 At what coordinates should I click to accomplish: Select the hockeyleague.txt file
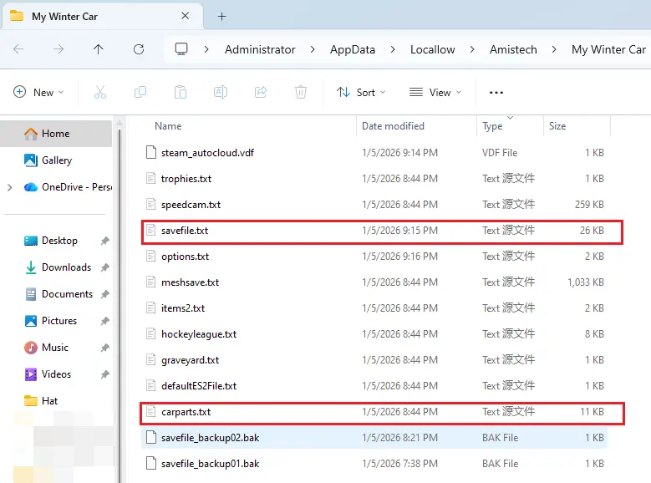coord(374,334)
